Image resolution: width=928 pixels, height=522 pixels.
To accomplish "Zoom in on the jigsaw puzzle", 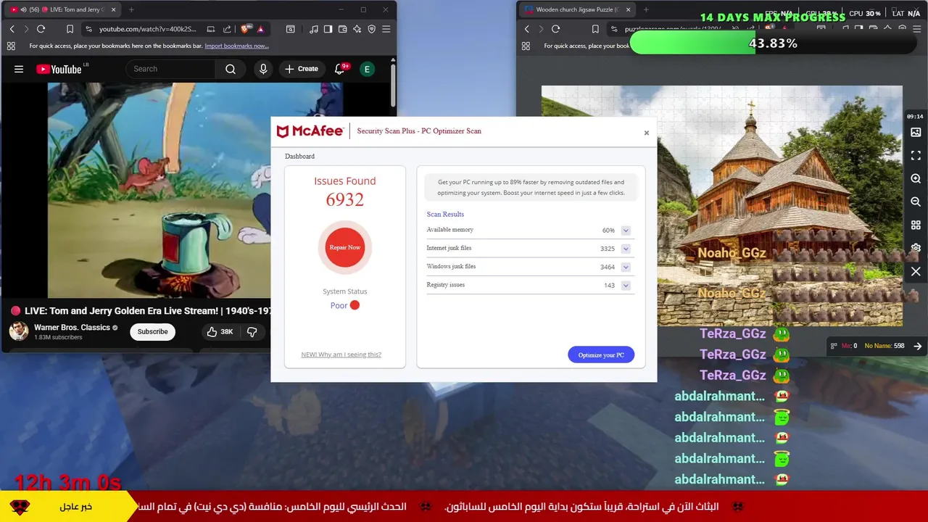I will [x=916, y=178].
